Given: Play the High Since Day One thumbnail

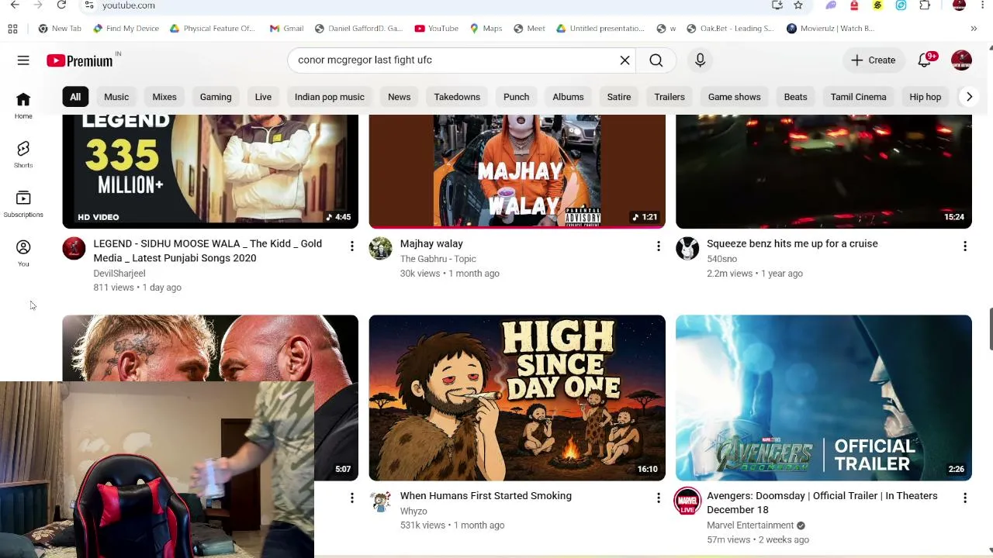Looking at the screenshot, I should point(517,398).
